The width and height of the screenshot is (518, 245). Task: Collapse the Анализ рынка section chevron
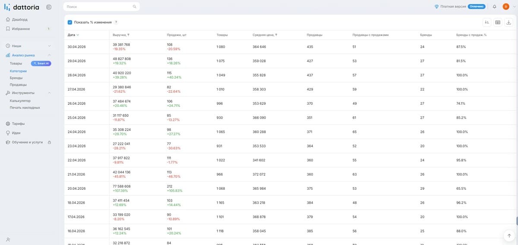click(x=49, y=55)
